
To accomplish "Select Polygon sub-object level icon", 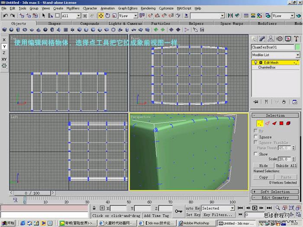I will pos(281,123).
